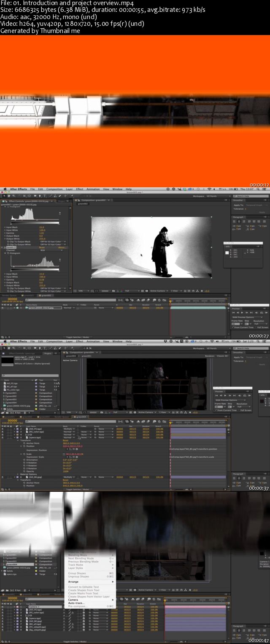Toggle the eye icon of the green.[0000-0323].jpg timeline layer
The width and height of the screenshot is (270, 644).
2,308
